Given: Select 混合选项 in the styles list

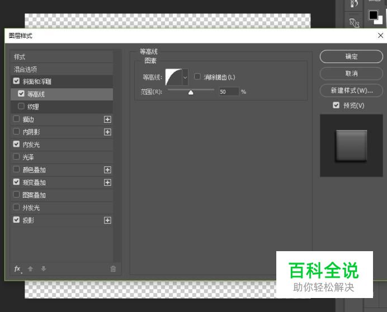Looking at the screenshot, I should tap(62, 69).
